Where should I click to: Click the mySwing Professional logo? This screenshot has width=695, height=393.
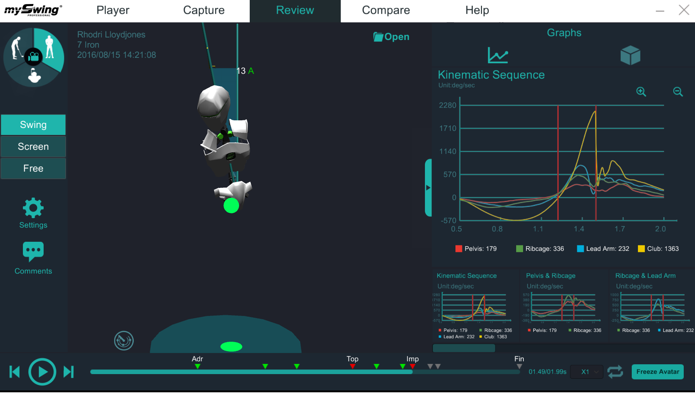tap(33, 10)
